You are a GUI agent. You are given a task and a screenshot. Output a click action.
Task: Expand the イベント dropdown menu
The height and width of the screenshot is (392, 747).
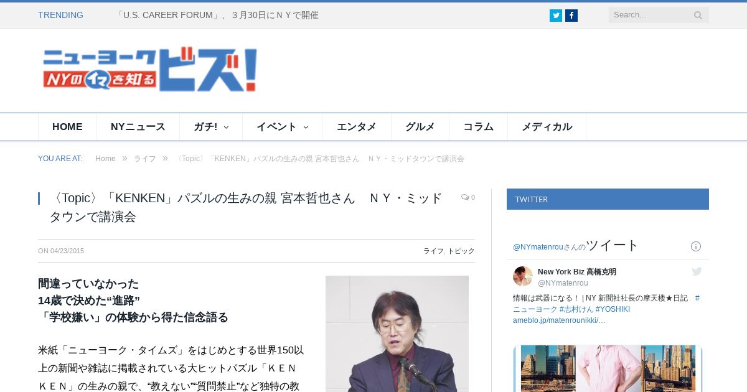pyautogui.click(x=283, y=127)
